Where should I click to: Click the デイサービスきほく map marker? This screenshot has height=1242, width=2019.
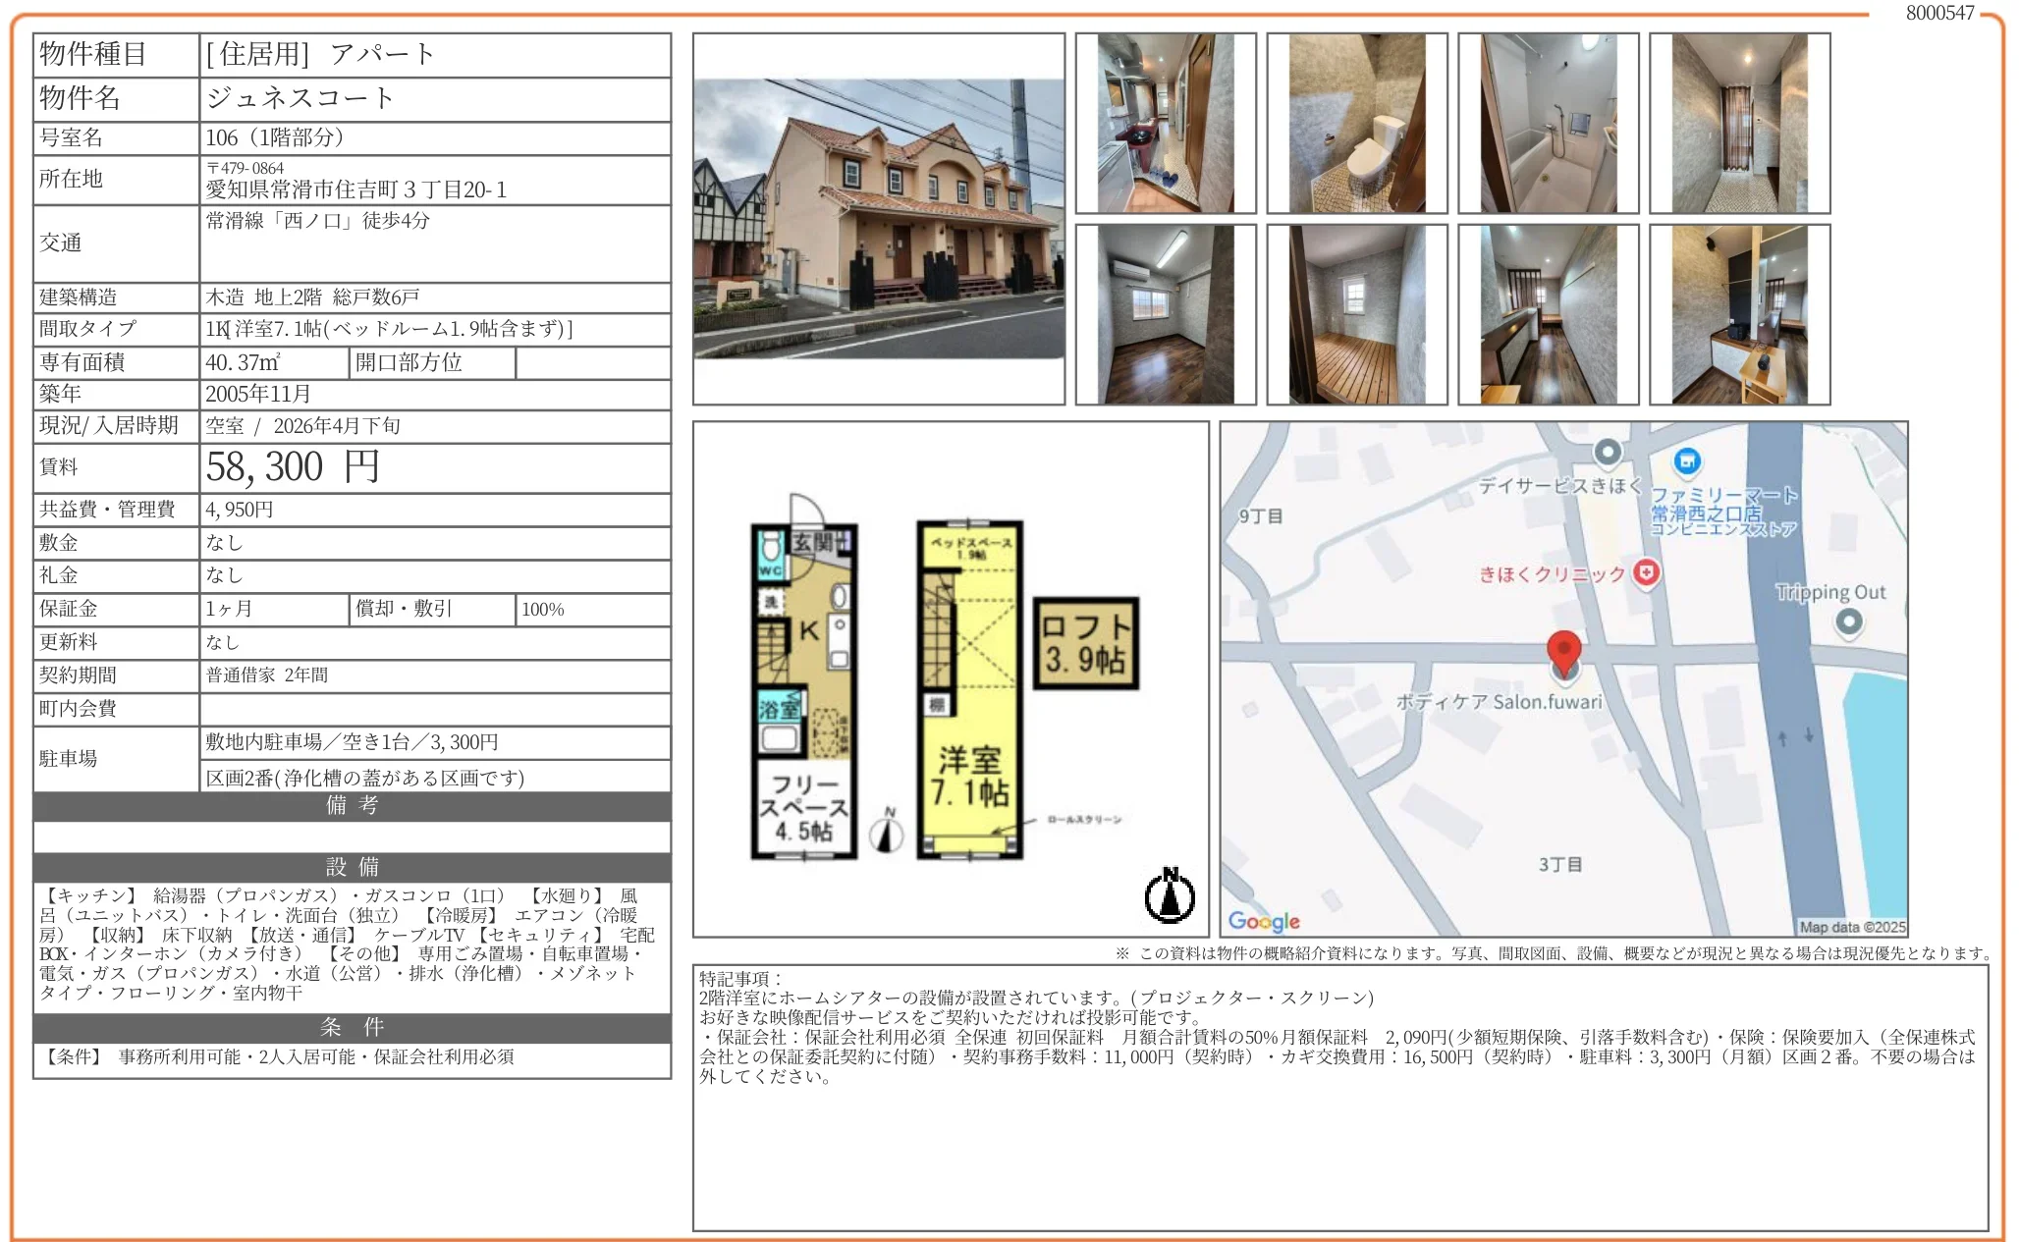[1608, 452]
